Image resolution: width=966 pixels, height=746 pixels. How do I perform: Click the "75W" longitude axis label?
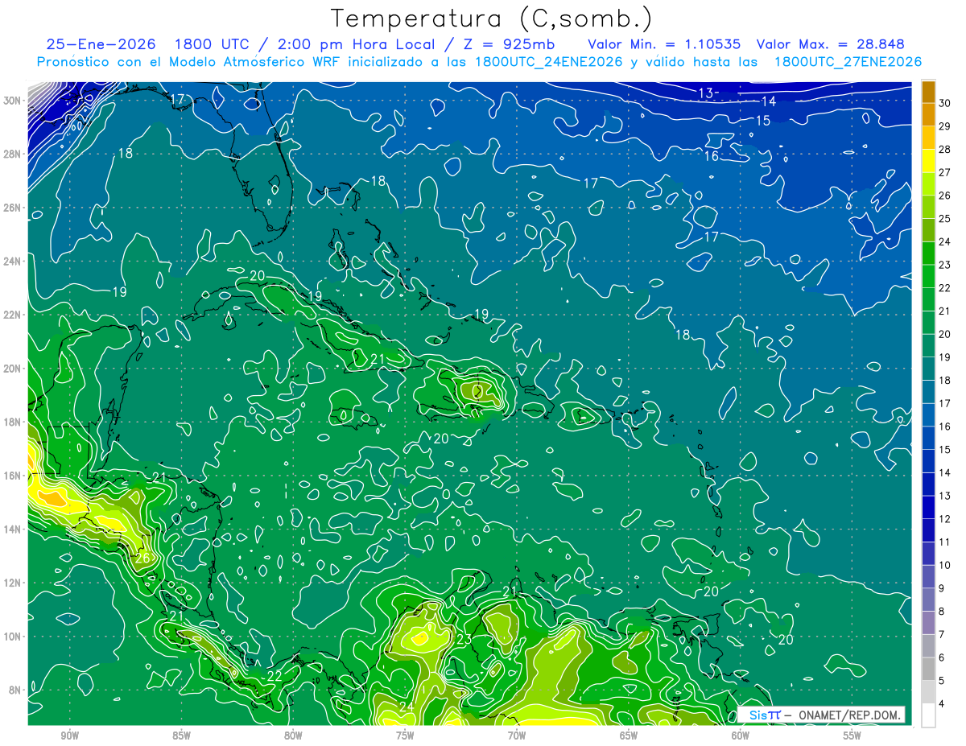[x=405, y=736]
